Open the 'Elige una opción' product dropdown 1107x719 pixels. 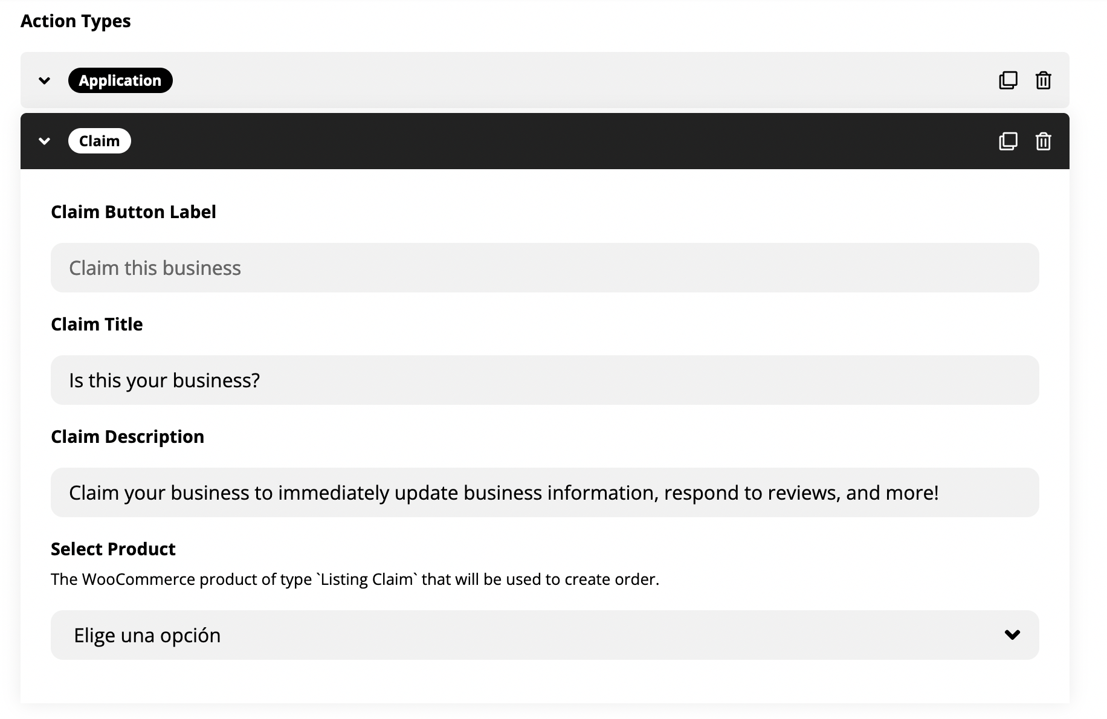point(544,635)
